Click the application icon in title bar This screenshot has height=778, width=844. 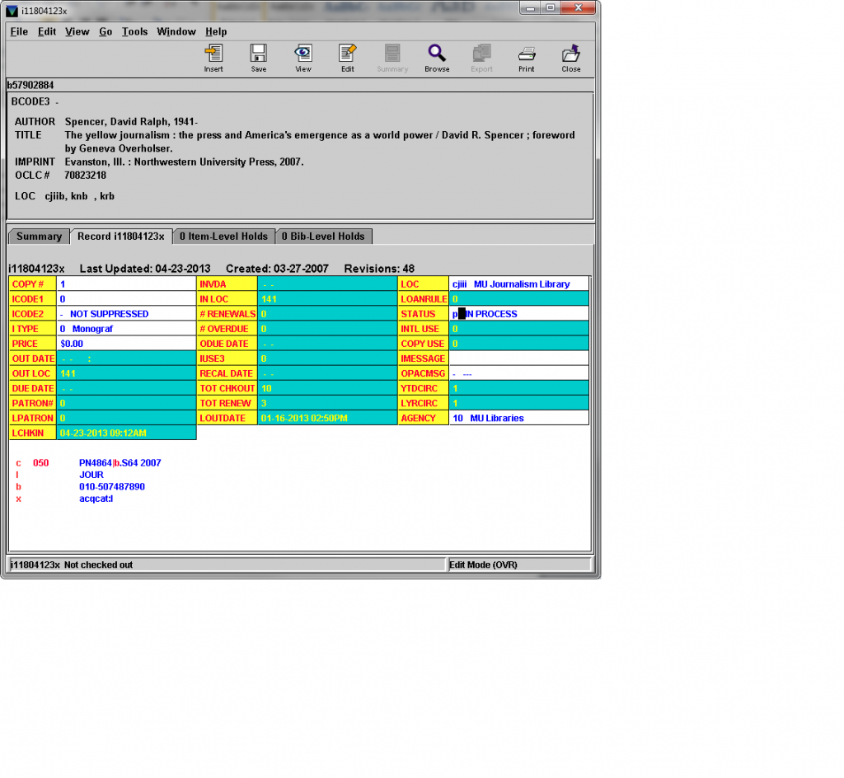pyautogui.click(x=12, y=9)
